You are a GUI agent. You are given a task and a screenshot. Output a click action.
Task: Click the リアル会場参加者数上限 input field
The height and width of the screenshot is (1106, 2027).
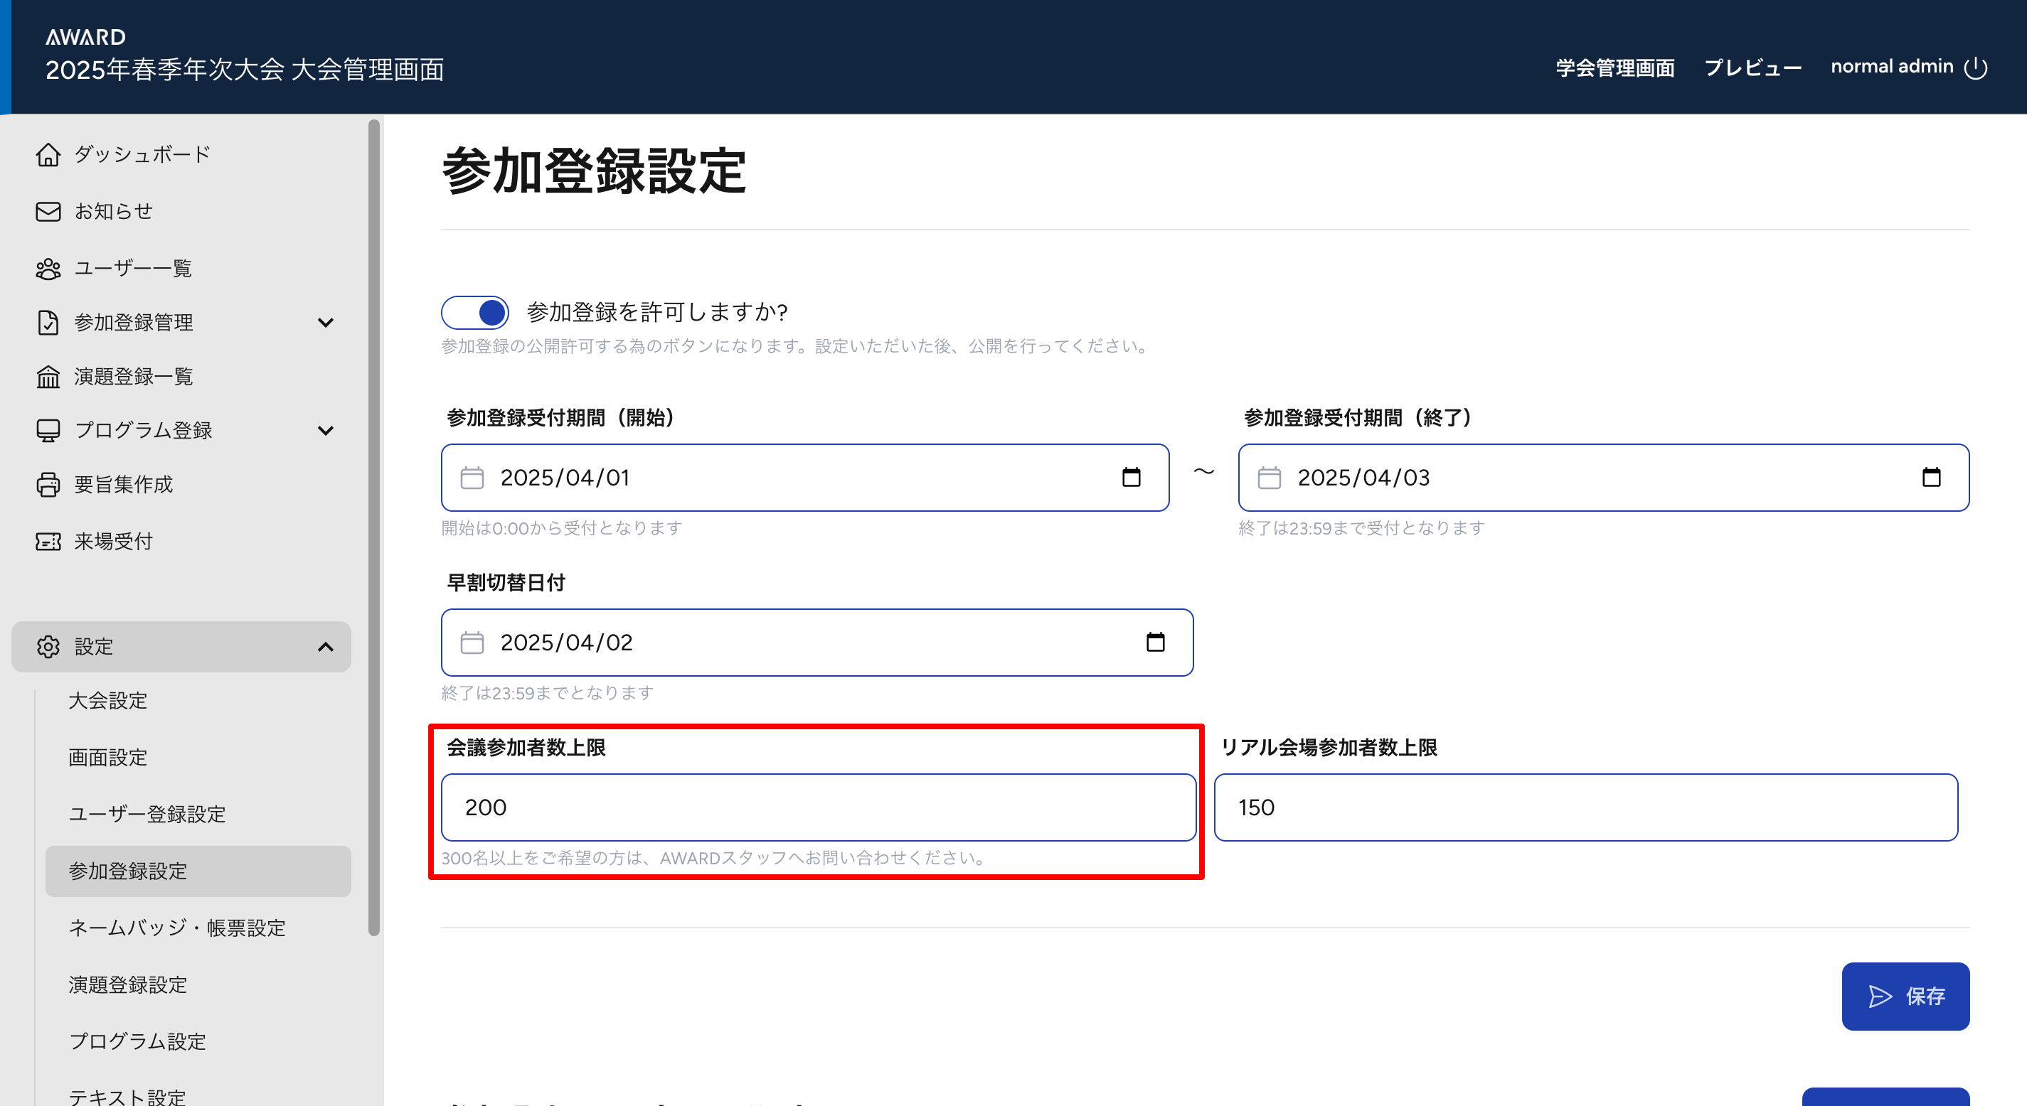tap(1585, 807)
